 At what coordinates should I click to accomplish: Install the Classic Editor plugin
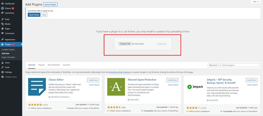(93, 80)
